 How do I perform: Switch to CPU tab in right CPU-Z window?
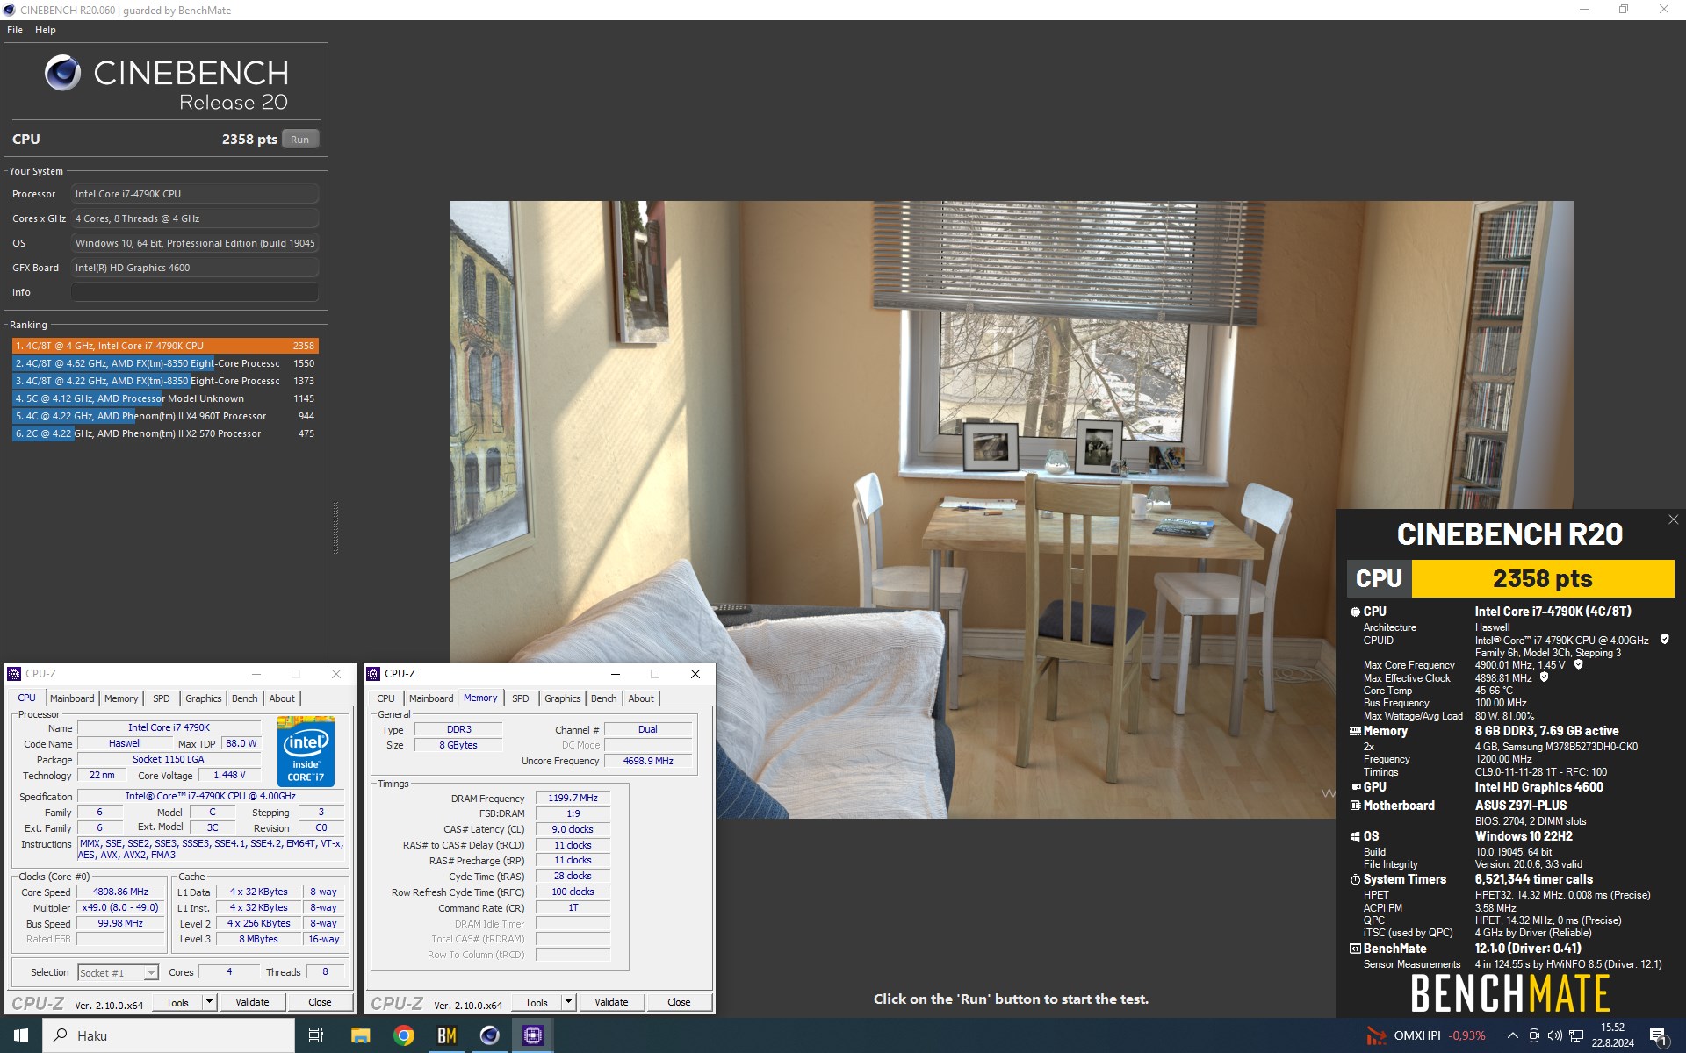coord(385,698)
